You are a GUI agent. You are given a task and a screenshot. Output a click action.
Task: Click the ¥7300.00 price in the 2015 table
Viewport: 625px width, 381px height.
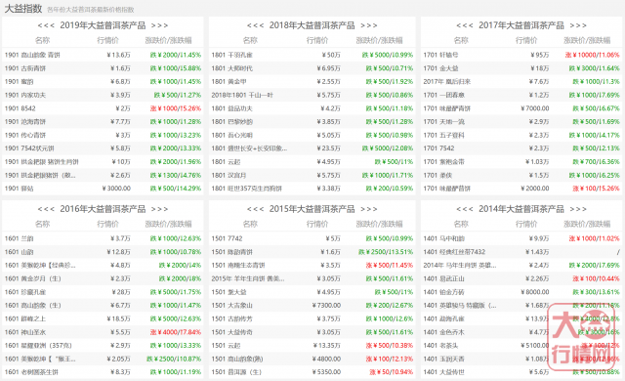pos(326,305)
